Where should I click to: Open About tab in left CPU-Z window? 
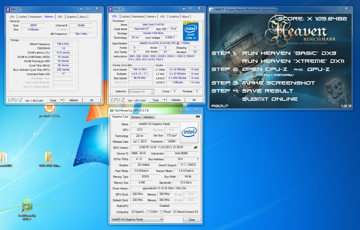coord(83,17)
